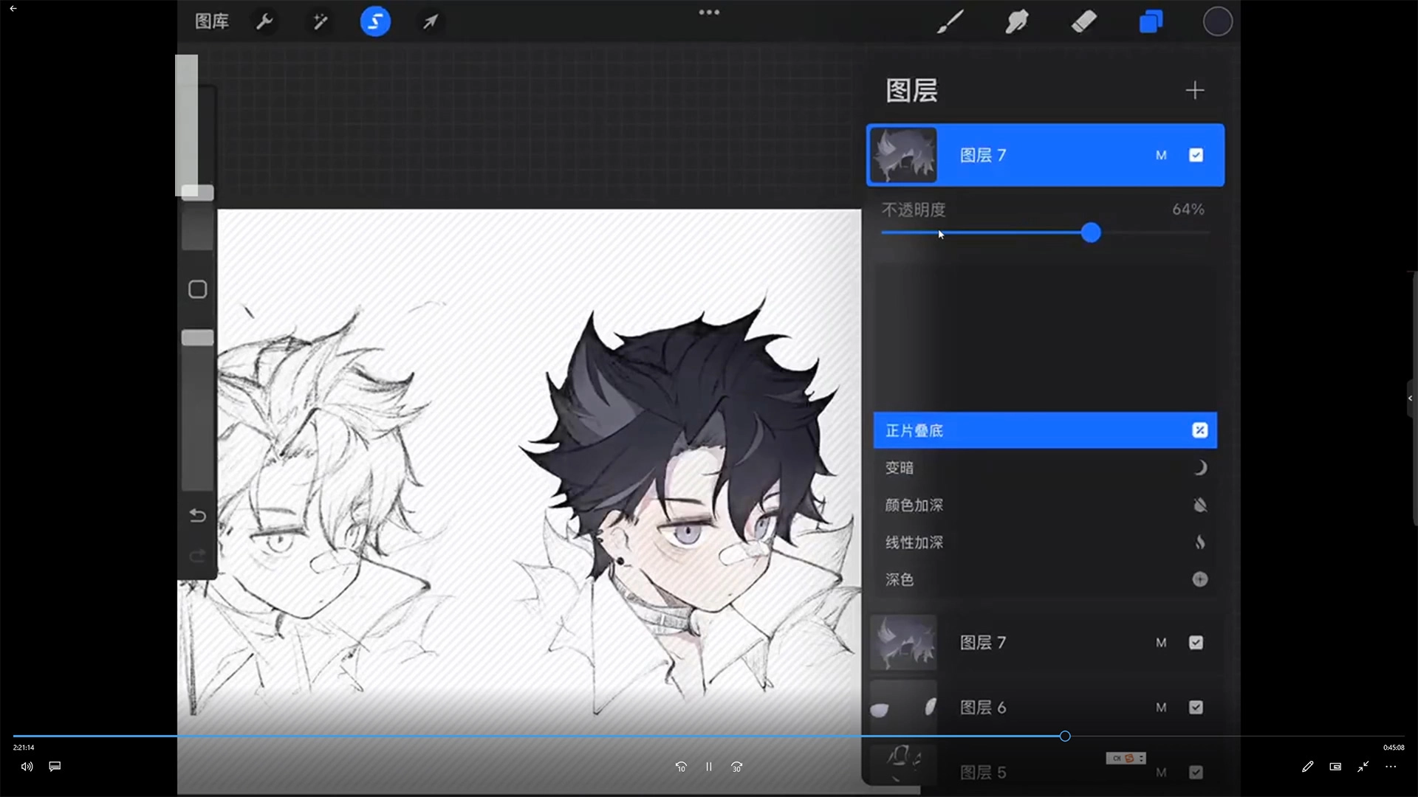Open the active color circle
This screenshot has width=1418, height=797.
coord(1217,21)
